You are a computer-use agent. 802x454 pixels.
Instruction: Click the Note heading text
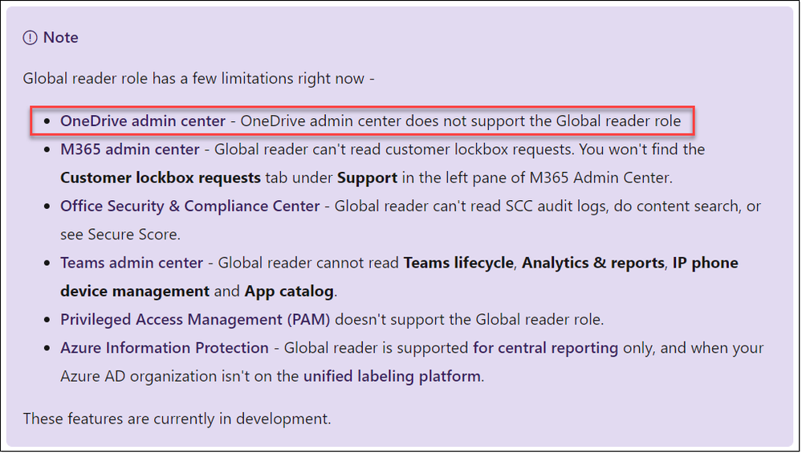coord(61,38)
